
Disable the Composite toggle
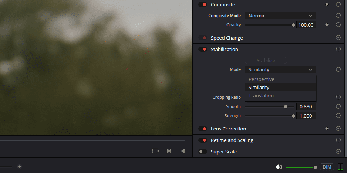point(202,4)
